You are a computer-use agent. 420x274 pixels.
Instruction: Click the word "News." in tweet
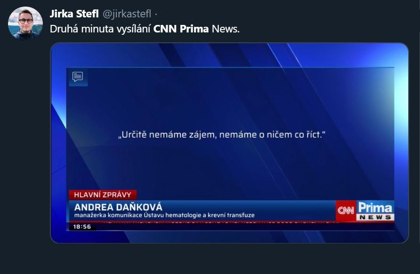tap(226, 29)
